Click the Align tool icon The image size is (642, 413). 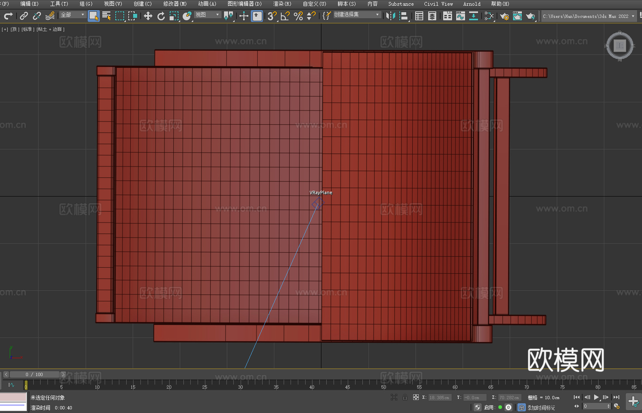coord(404,16)
